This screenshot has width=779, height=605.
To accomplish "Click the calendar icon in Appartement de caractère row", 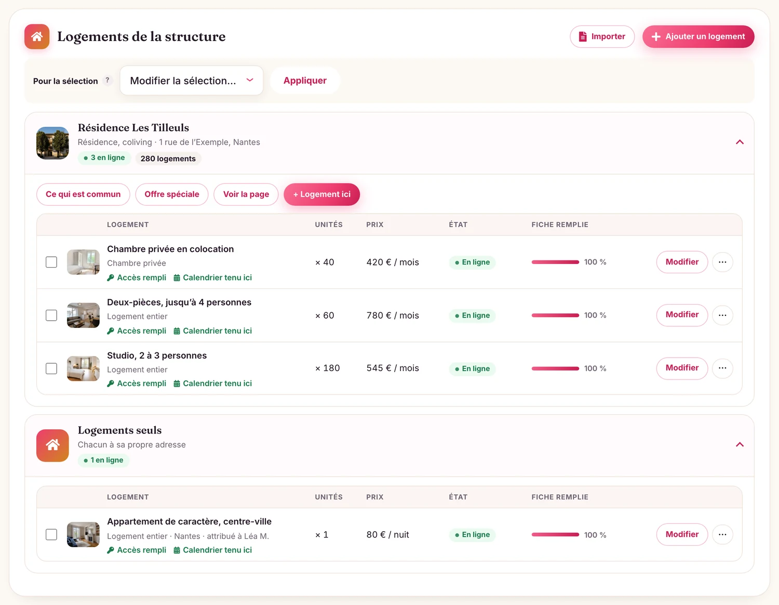I will click(177, 550).
